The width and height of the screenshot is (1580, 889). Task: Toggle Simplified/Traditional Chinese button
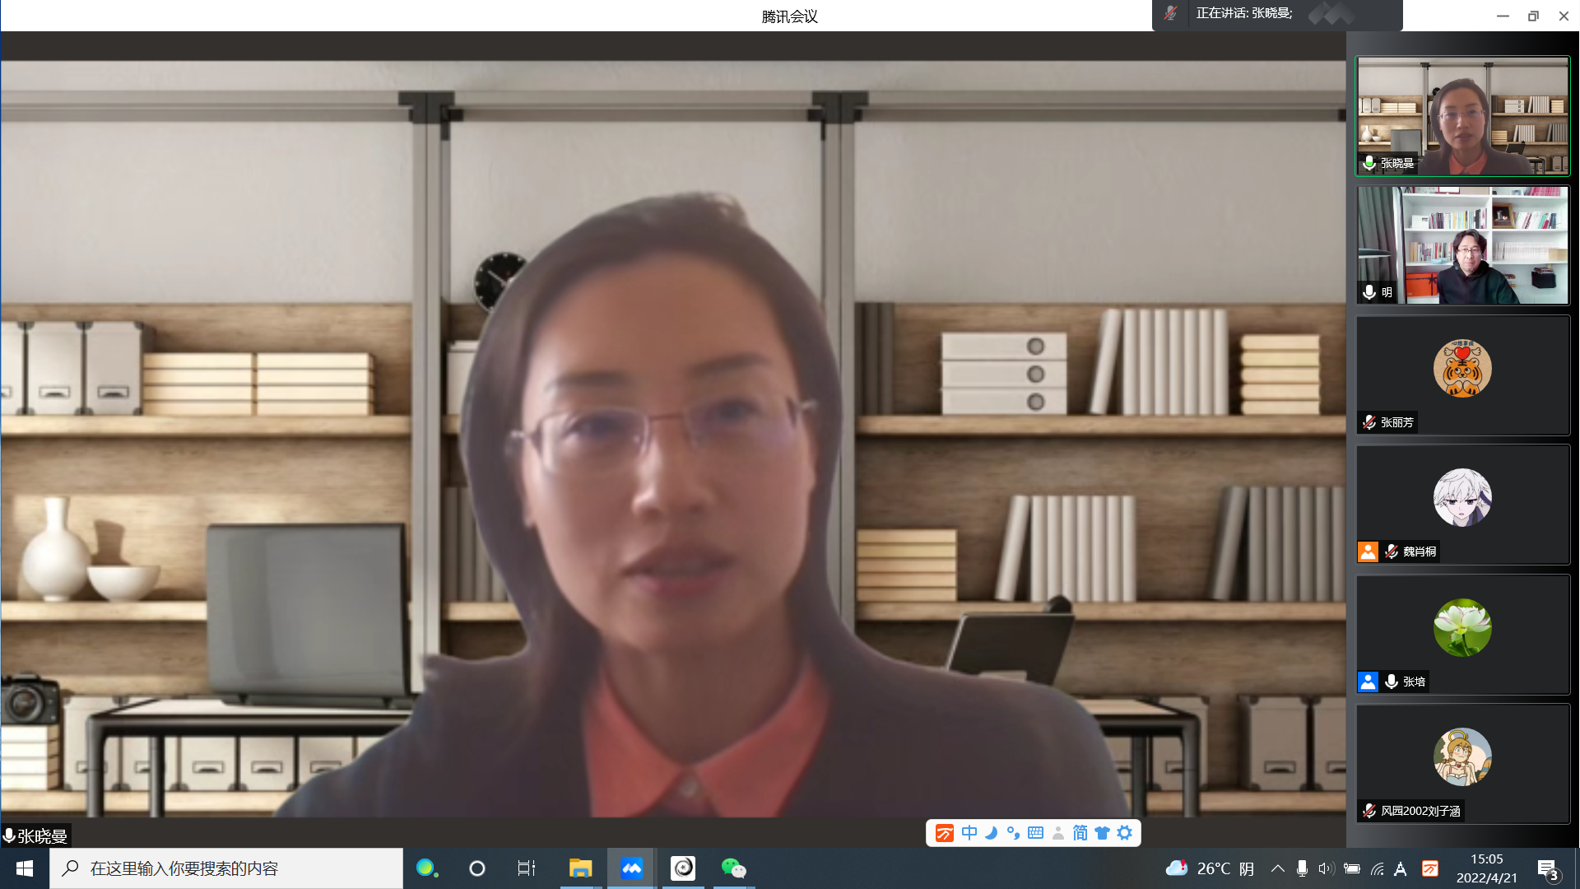[1080, 833]
